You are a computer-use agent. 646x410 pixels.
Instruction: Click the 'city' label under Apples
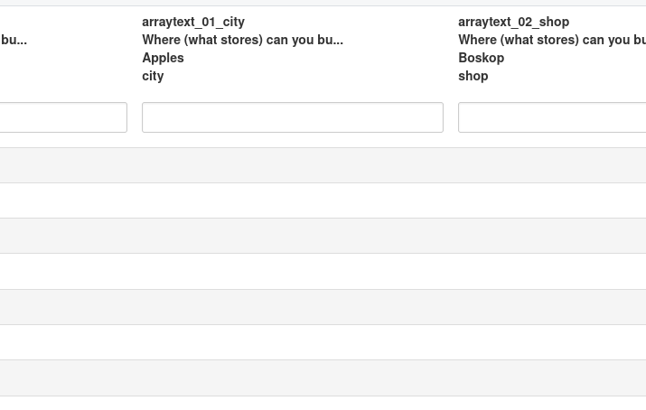[153, 76]
